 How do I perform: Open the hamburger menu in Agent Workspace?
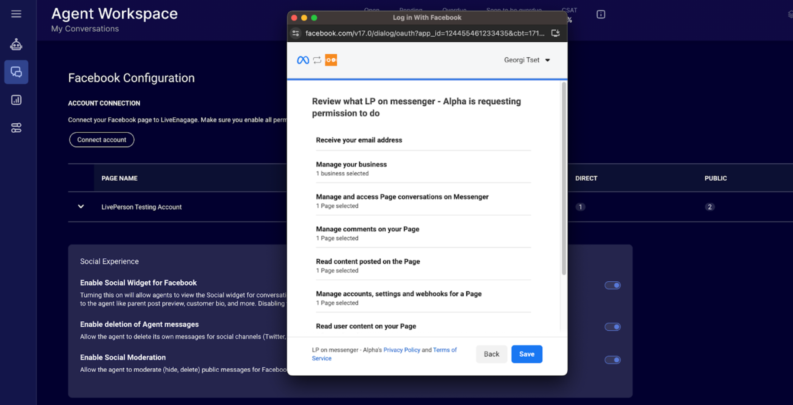point(16,14)
